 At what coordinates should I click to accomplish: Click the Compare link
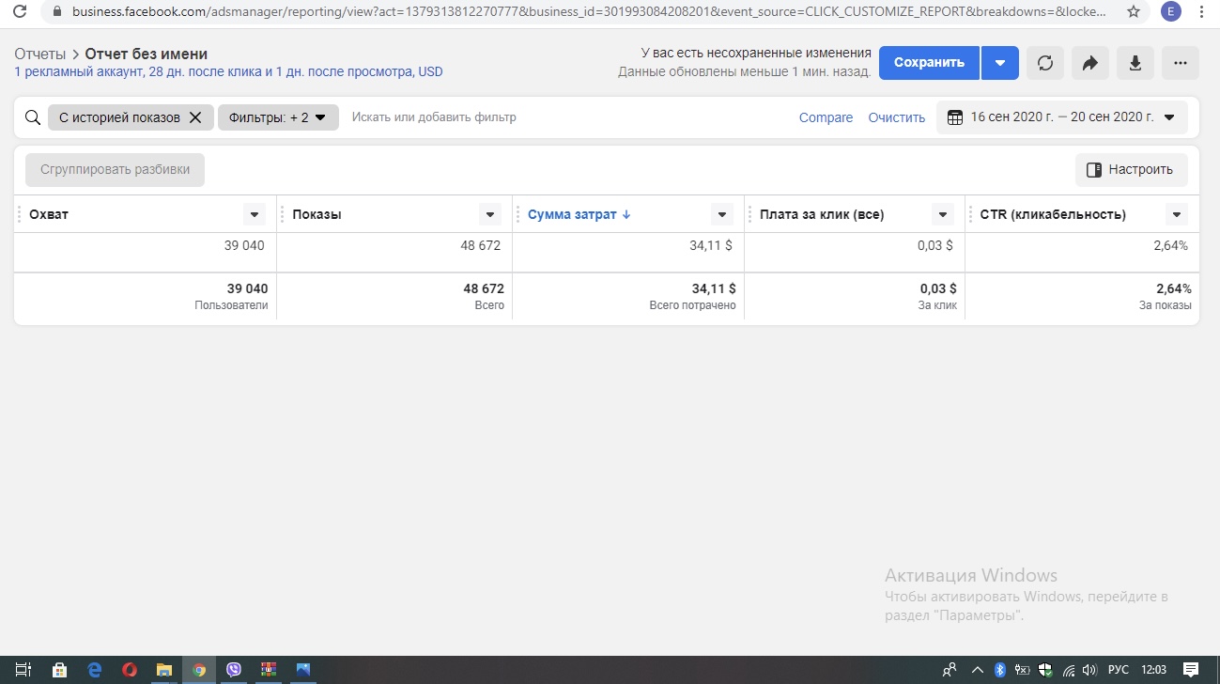coord(826,117)
